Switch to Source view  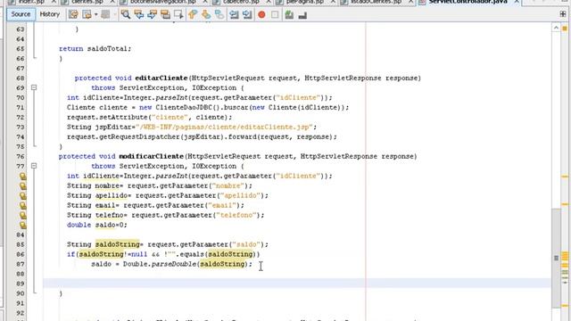click(21, 14)
